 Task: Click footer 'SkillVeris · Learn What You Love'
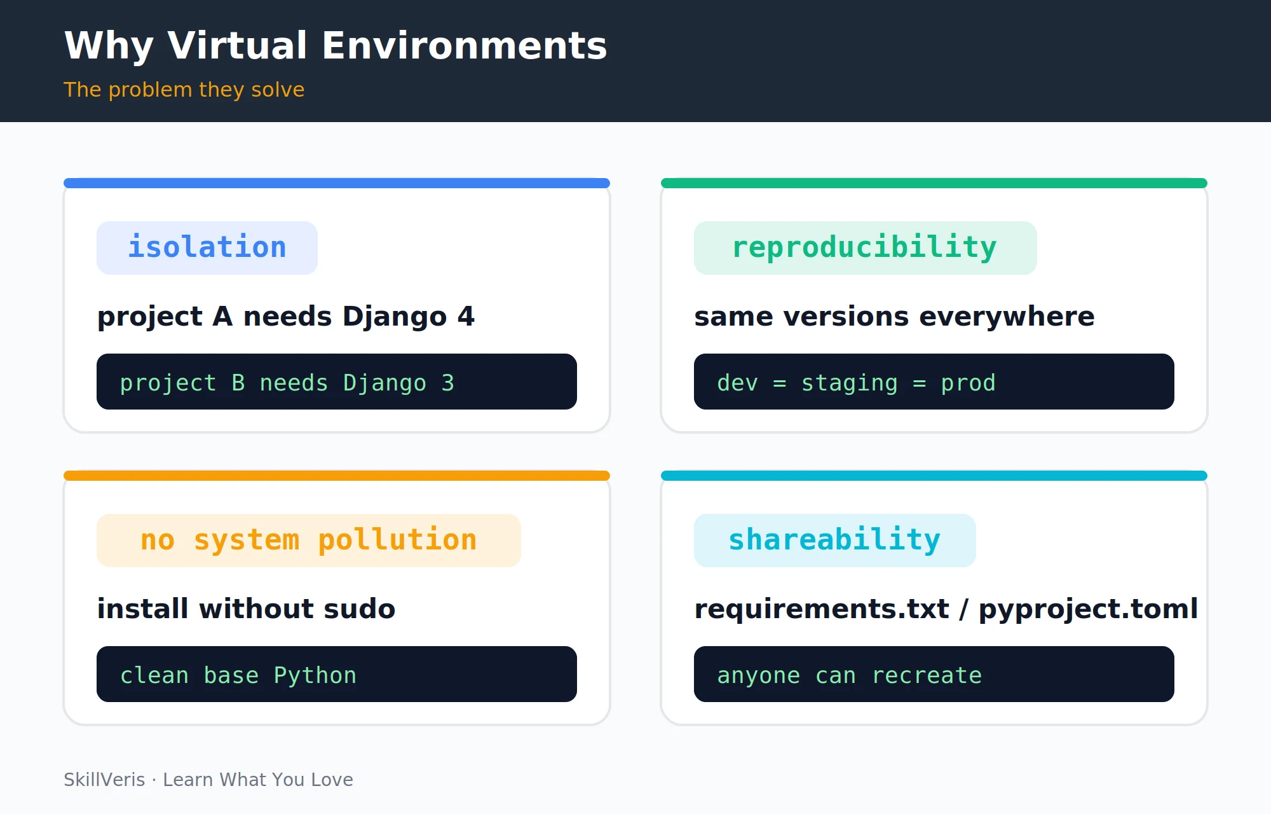208,780
